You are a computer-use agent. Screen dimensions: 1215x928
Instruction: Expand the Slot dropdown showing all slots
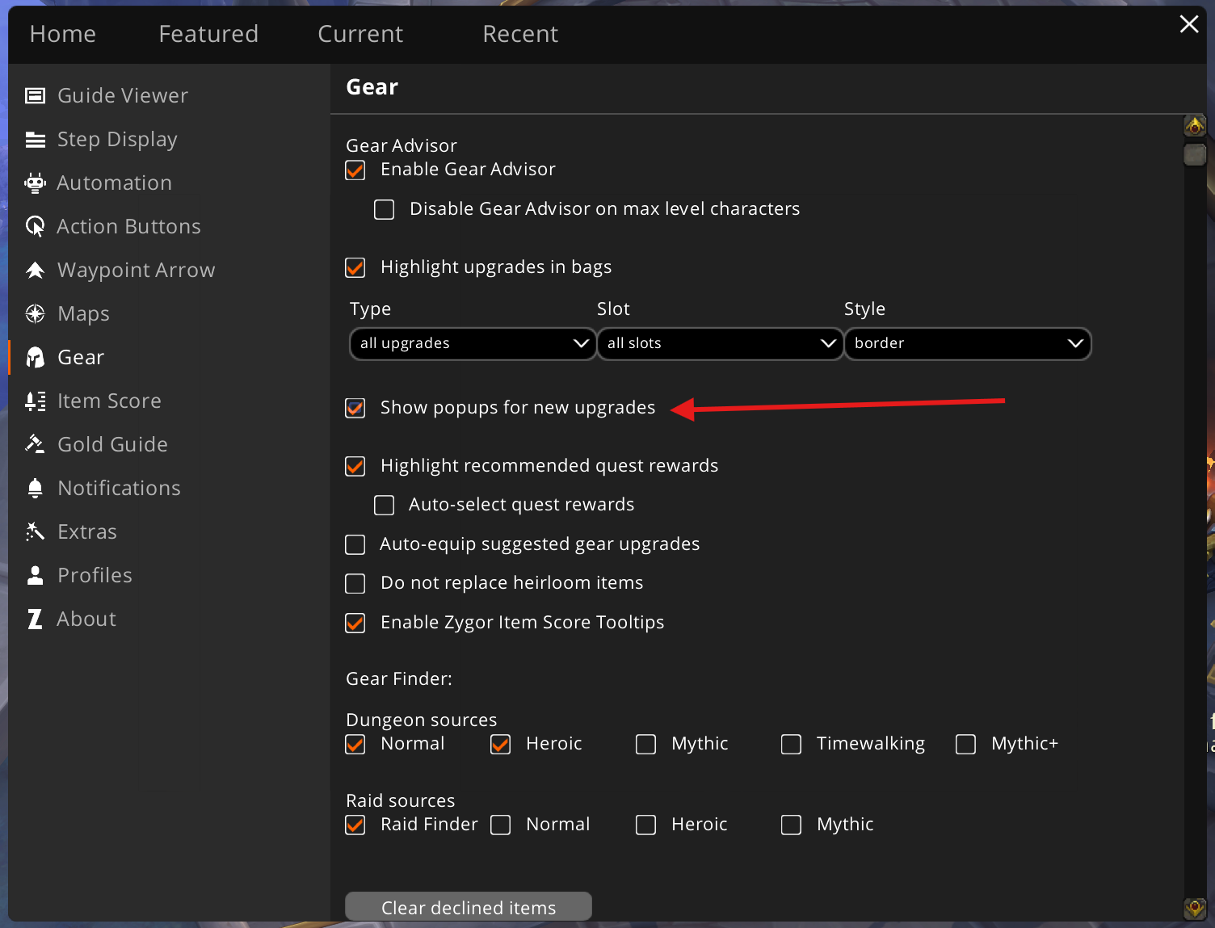click(720, 344)
